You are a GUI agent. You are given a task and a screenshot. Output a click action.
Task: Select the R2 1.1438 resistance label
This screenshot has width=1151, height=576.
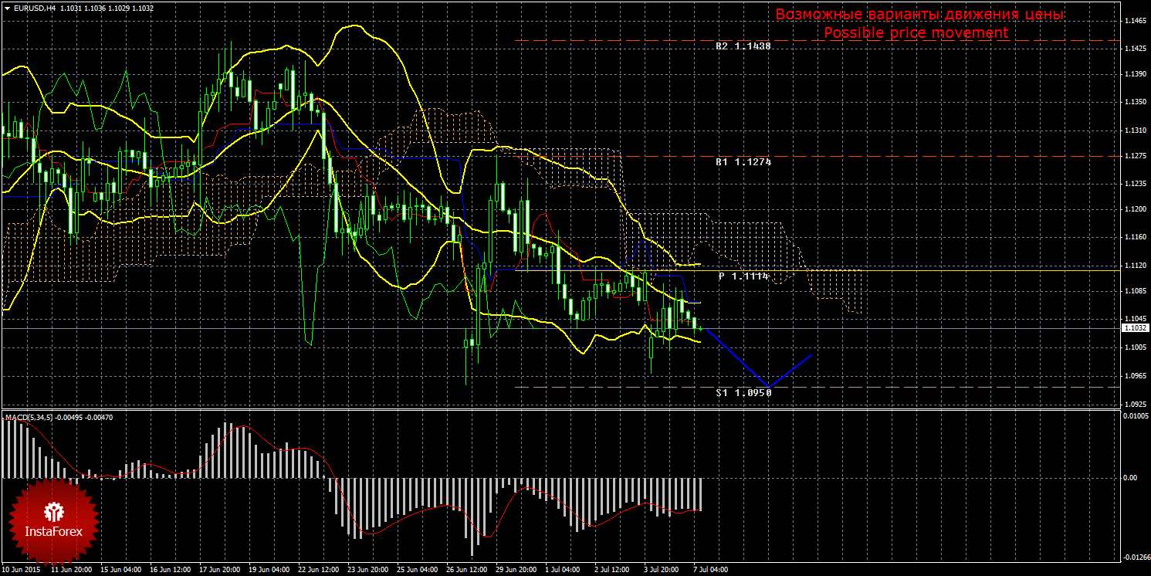coord(743,46)
